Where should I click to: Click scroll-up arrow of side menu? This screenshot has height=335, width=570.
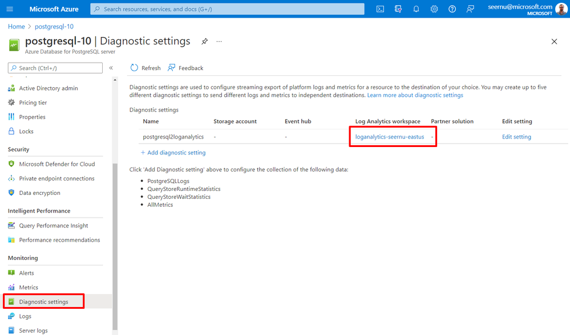115,80
